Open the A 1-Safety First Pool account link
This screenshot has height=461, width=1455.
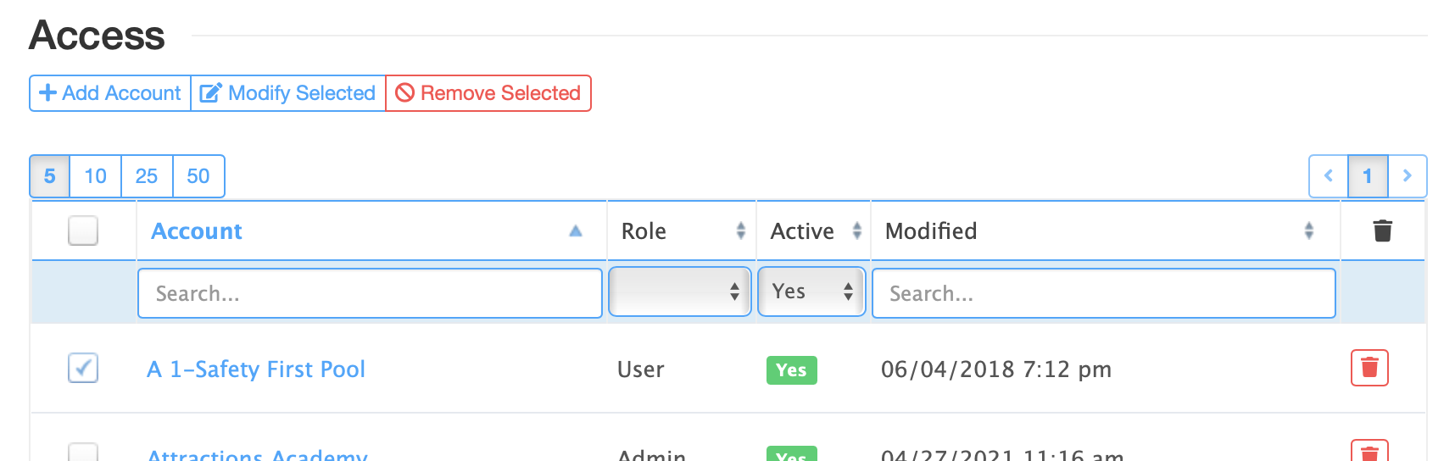point(256,369)
